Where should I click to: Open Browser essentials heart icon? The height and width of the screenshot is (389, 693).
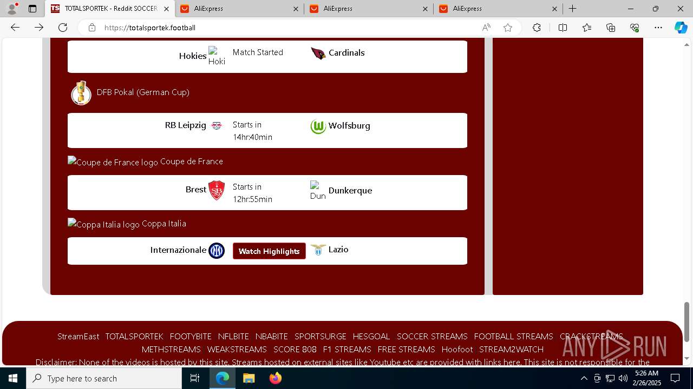click(x=635, y=28)
